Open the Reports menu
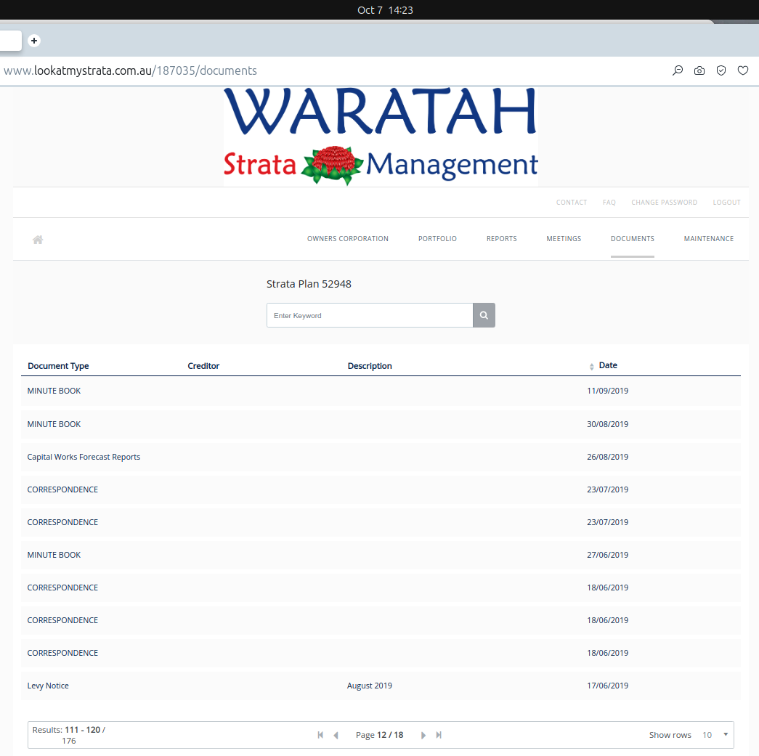This screenshot has height=756, width=759. coord(501,239)
